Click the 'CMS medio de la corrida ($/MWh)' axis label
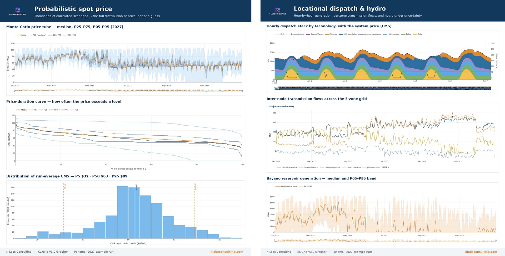The width and height of the screenshot is (505, 256). tap(128, 243)
